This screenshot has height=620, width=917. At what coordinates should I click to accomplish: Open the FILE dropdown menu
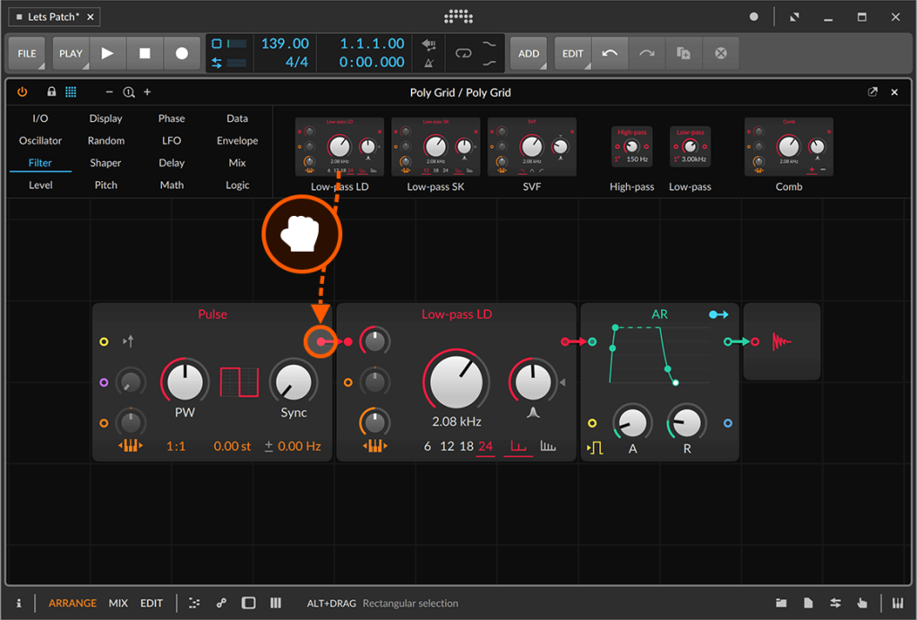pos(28,54)
